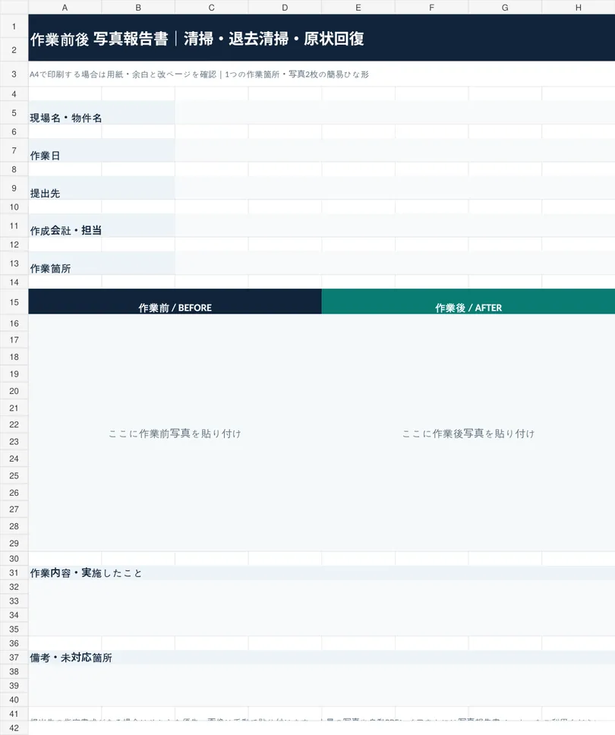The image size is (615, 735).
Task: Select row 31 header
Action: (x=14, y=573)
